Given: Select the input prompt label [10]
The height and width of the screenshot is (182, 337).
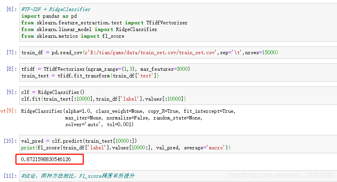Looking at the screenshot, I should pos(10,141).
